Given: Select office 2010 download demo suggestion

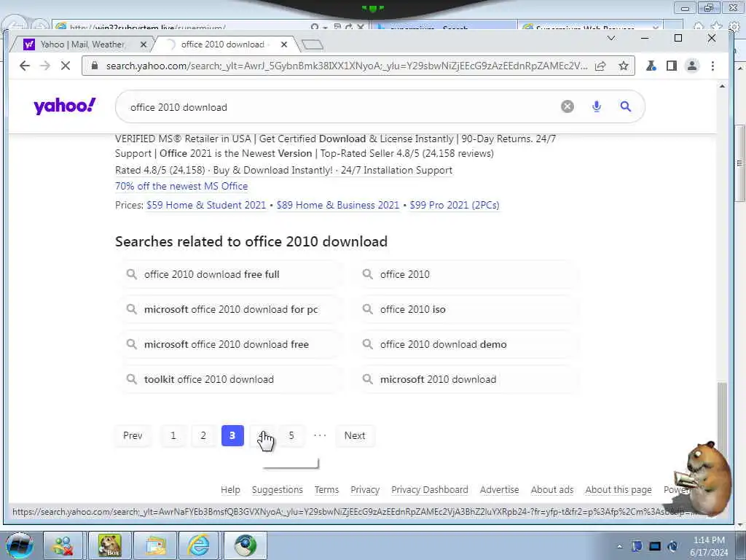Looking at the screenshot, I should coord(467,344).
